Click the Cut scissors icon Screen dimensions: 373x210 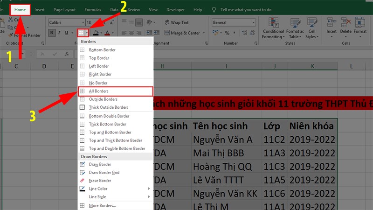pyautogui.click(x=10, y=20)
